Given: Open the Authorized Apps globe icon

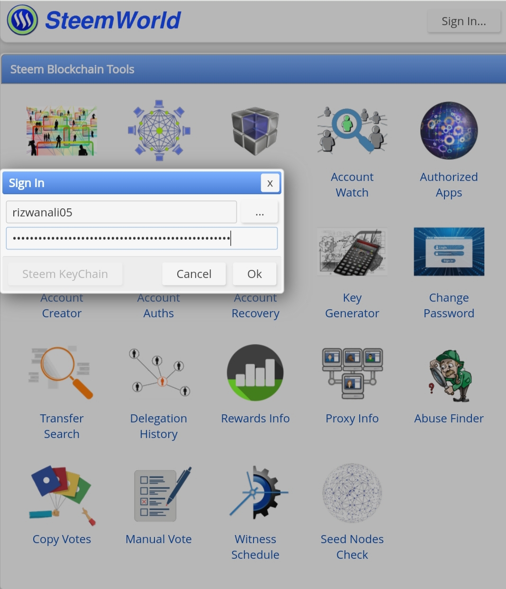Looking at the screenshot, I should coord(449,130).
